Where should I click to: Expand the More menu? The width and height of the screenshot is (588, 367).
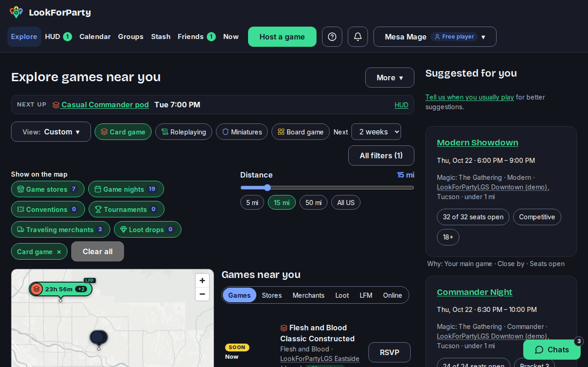click(x=390, y=78)
